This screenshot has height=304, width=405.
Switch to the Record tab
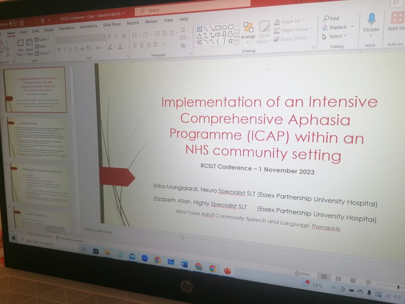point(133,23)
